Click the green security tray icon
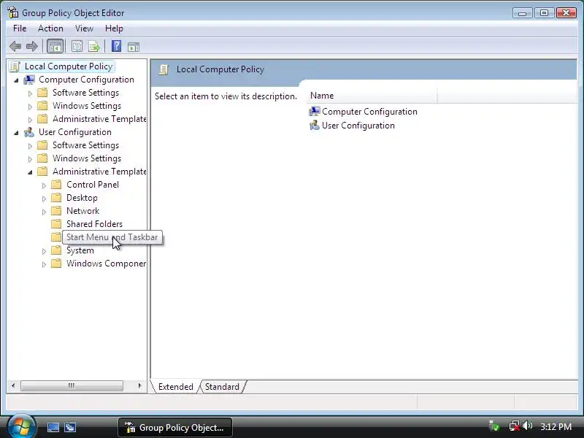584x438 pixels. [494, 426]
